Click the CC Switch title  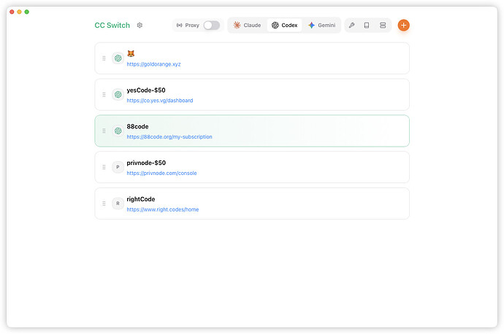[x=112, y=25]
